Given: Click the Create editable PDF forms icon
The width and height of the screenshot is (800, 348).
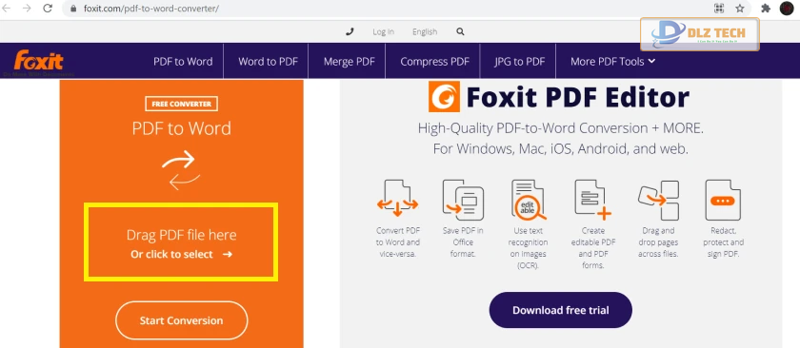Looking at the screenshot, I should click(592, 200).
